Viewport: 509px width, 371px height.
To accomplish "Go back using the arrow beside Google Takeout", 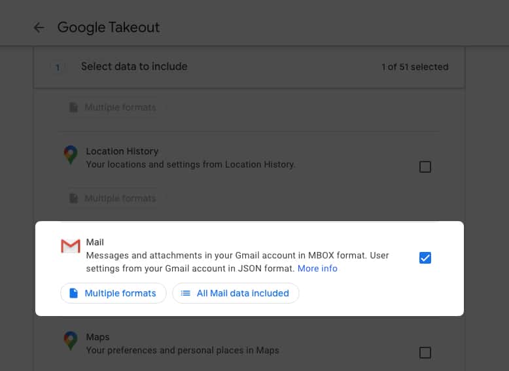I will tap(39, 27).
